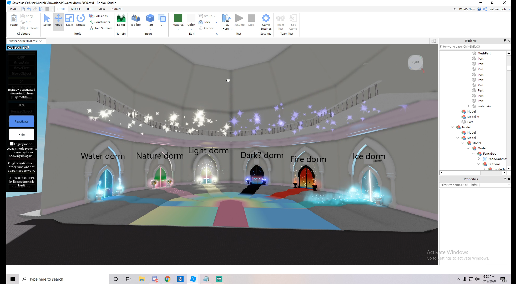Open the Color dropdown arrow

click(x=191, y=29)
